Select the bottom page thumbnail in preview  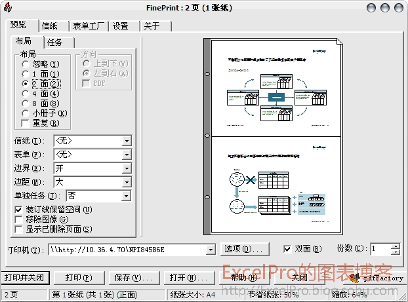click(x=276, y=184)
